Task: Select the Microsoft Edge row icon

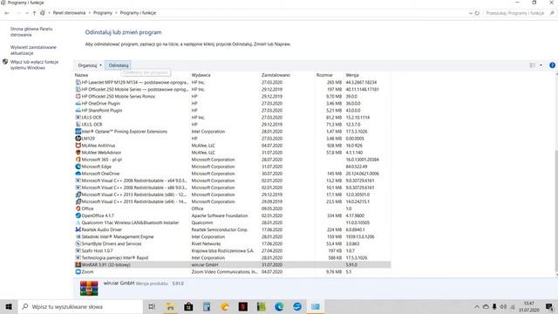Action: tap(78, 167)
